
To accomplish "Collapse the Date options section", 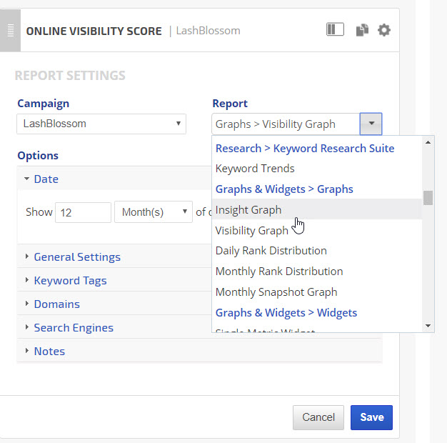I will [x=46, y=179].
